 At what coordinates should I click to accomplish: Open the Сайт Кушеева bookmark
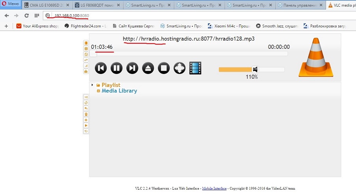pos(134,26)
